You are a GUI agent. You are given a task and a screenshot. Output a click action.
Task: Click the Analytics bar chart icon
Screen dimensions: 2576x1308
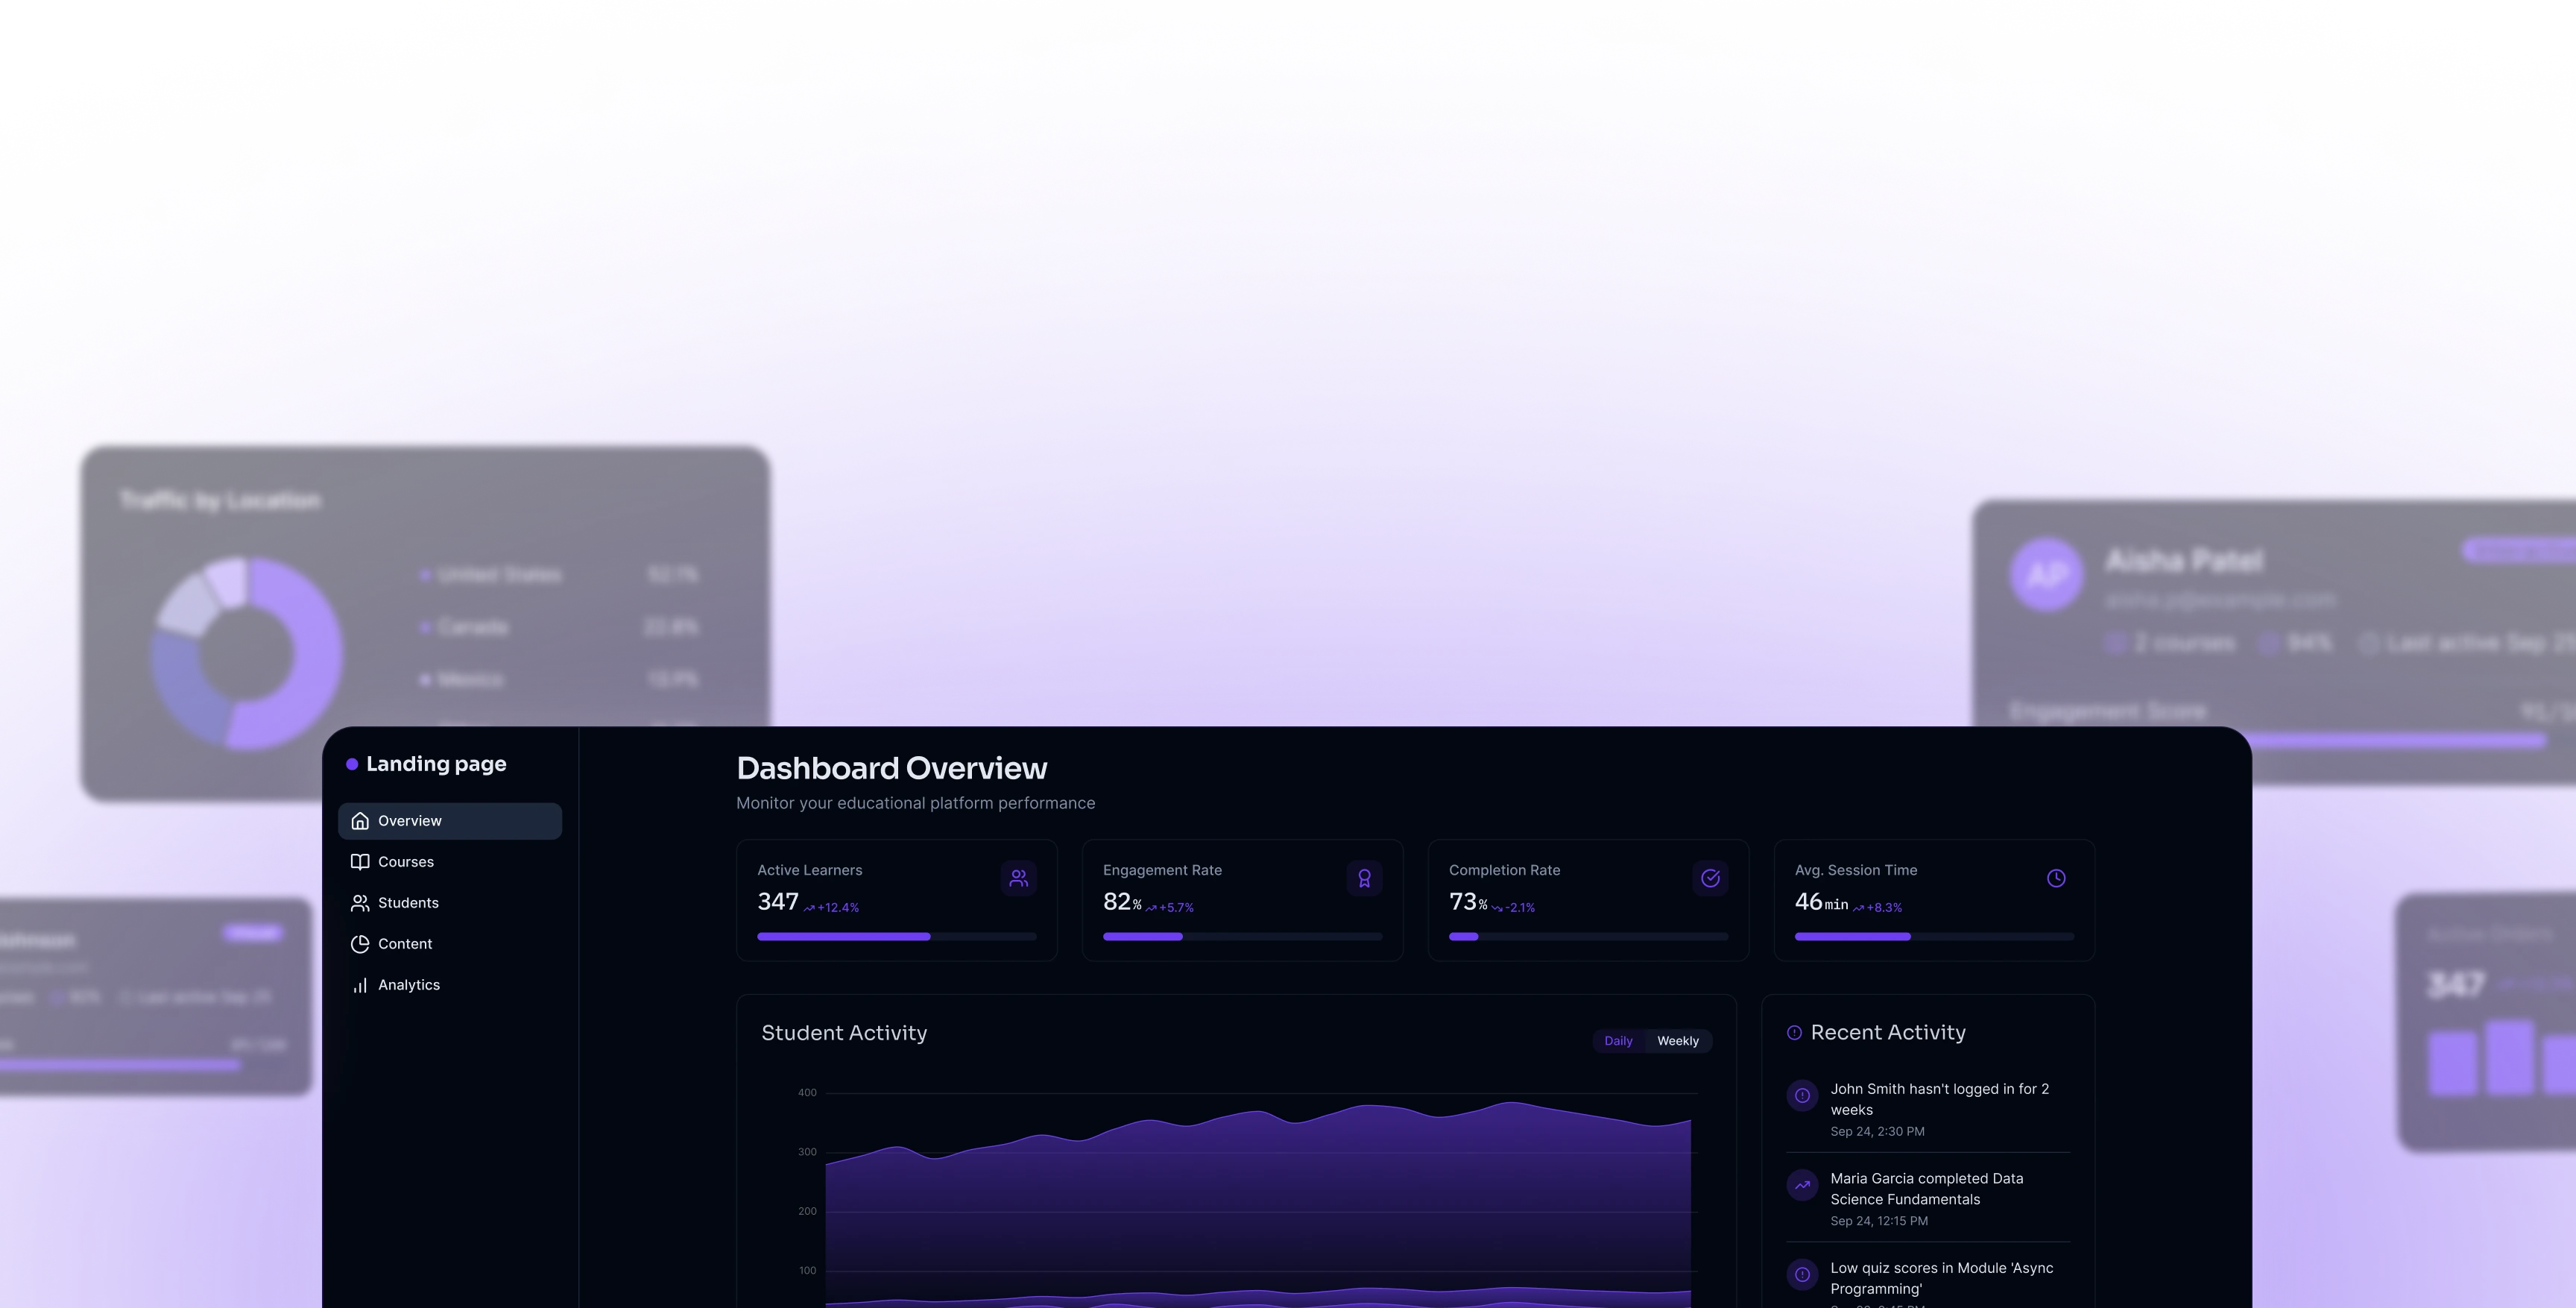point(360,985)
